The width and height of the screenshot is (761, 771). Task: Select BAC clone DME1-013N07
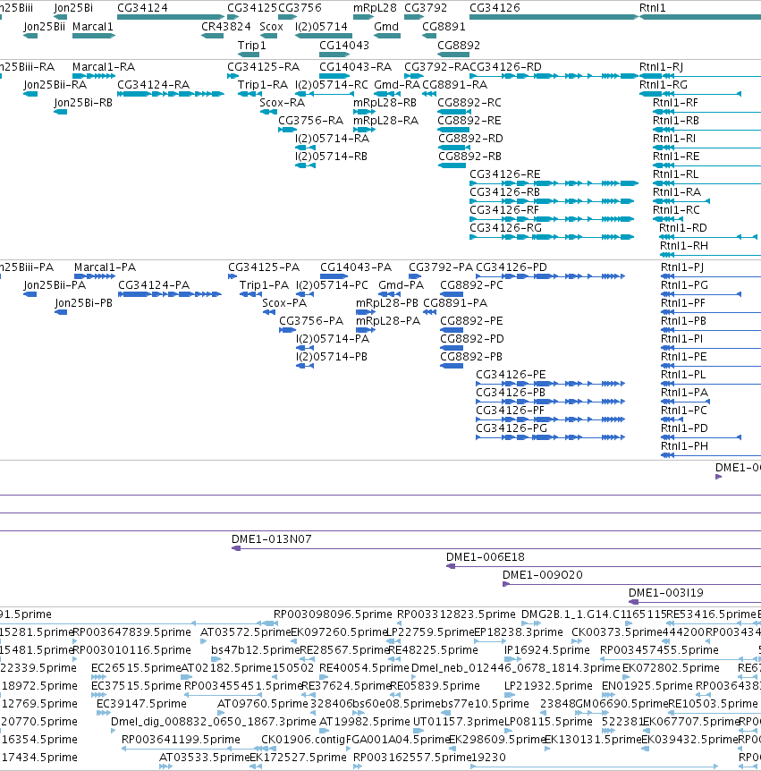271,539
